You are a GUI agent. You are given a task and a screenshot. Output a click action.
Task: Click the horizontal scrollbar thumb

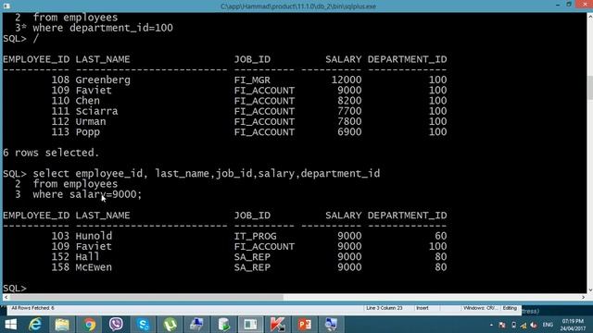point(146,297)
